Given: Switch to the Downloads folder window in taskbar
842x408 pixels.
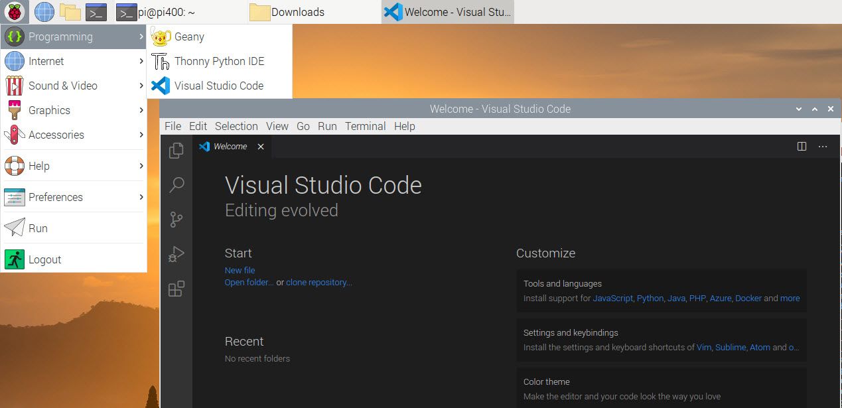Looking at the screenshot, I should (287, 12).
